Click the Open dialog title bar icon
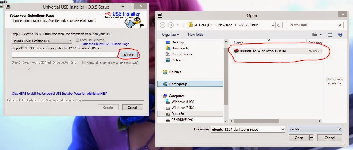The height and width of the screenshot is (150, 353). coord(160,15)
